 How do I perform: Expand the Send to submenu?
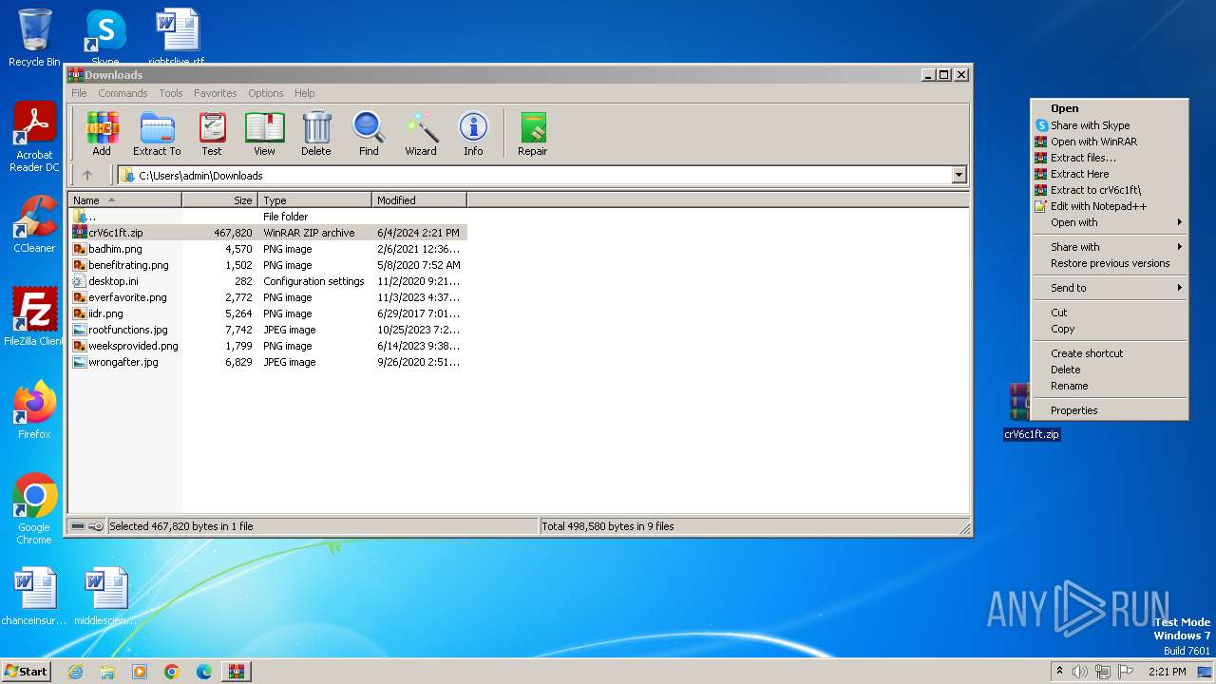coord(1110,288)
